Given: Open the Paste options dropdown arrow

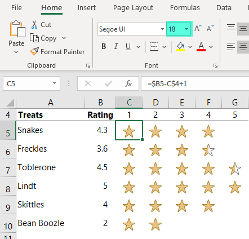Looking at the screenshot, I should click(x=16, y=52).
